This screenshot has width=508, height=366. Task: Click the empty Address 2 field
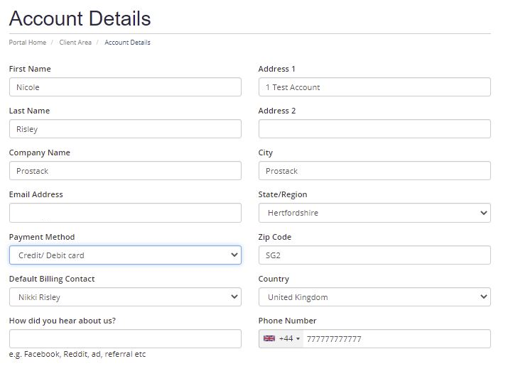(x=374, y=129)
